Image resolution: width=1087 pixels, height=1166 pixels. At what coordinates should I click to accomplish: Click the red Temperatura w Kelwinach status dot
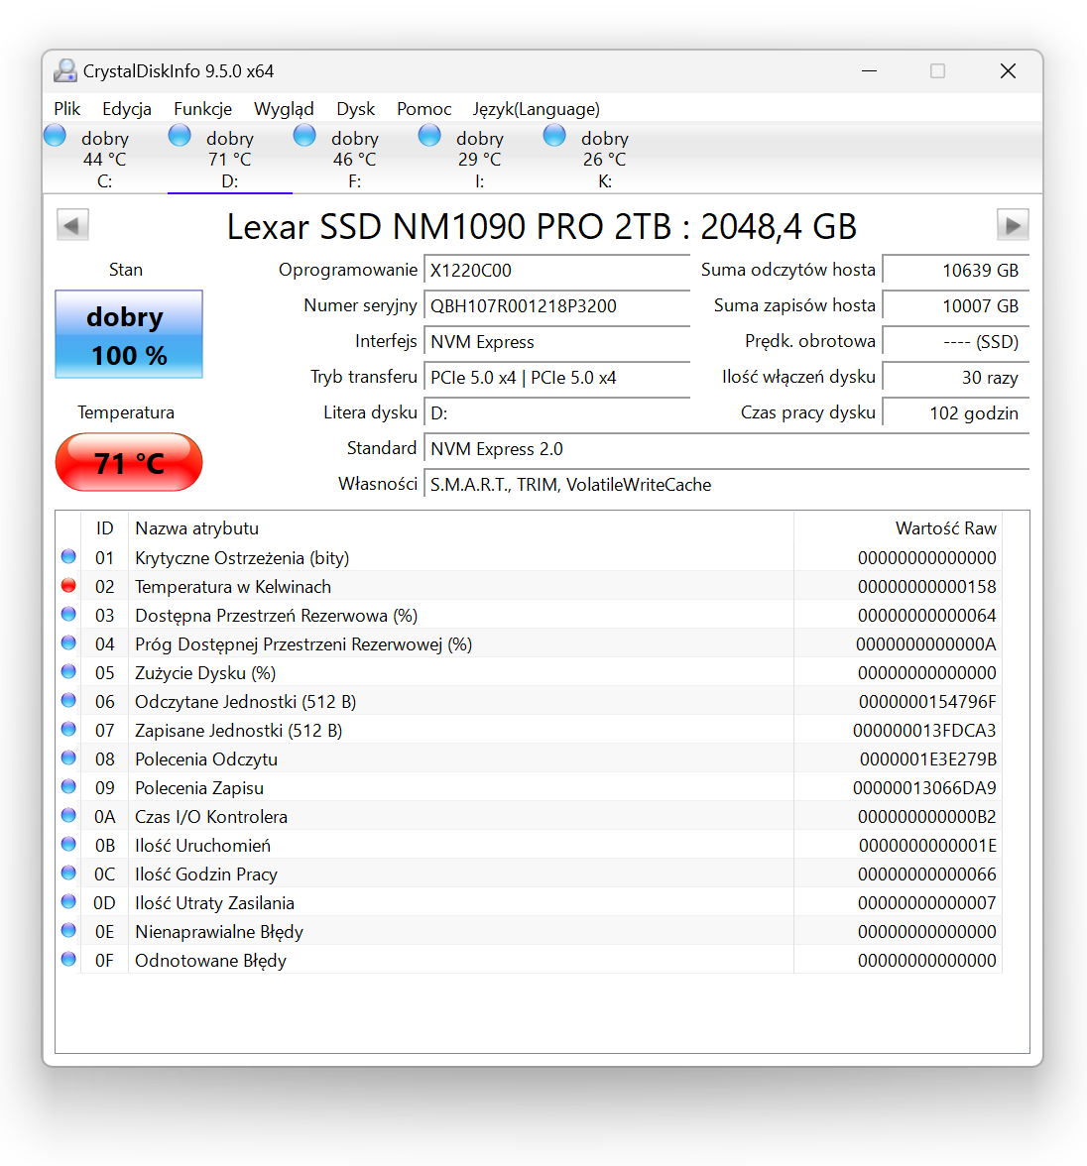click(68, 586)
